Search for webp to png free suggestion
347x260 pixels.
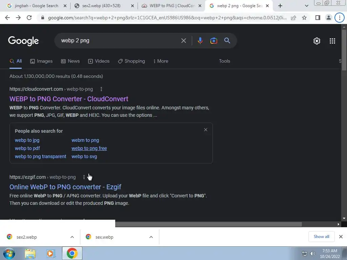(x=89, y=148)
